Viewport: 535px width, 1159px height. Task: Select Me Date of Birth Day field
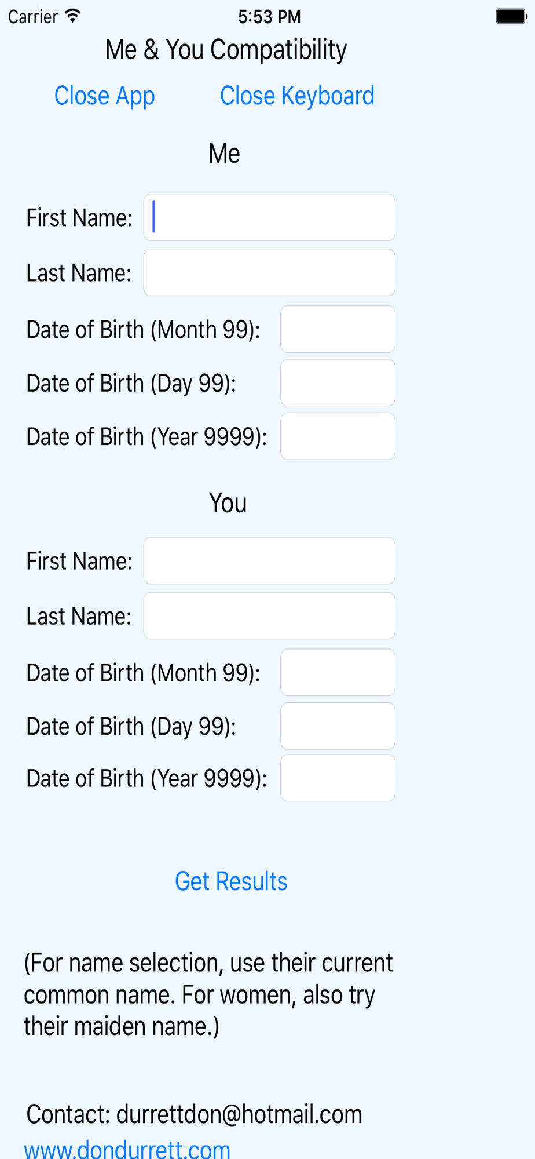point(338,382)
